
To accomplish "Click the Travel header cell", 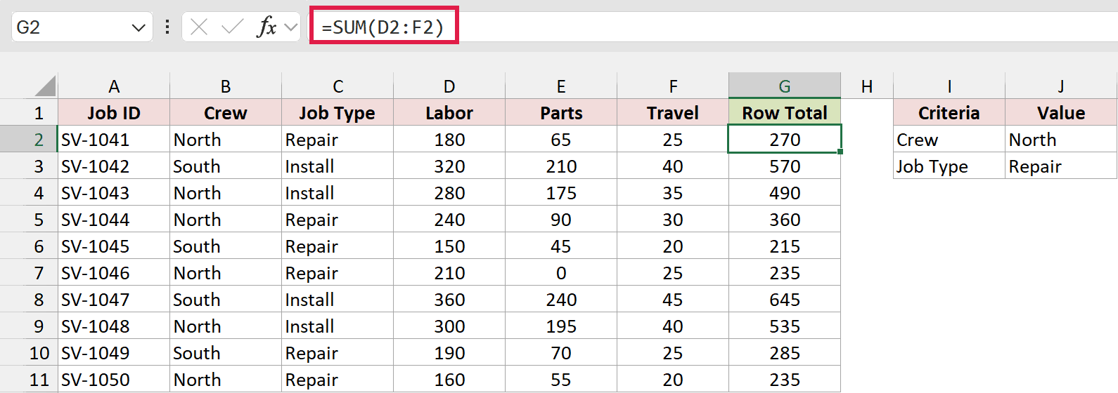I will point(673,112).
